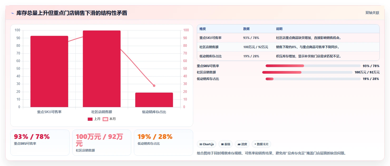Viewport: 390px width, 166px height.
Task: Select the 19% / 28% data card
Action: coord(163,143)
